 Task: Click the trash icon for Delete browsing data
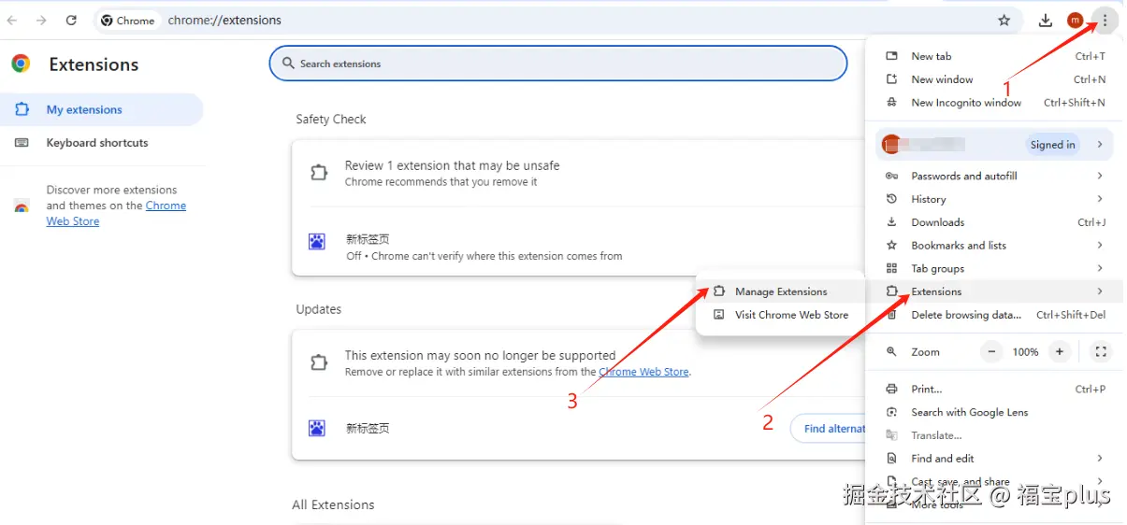coord(891,315)
